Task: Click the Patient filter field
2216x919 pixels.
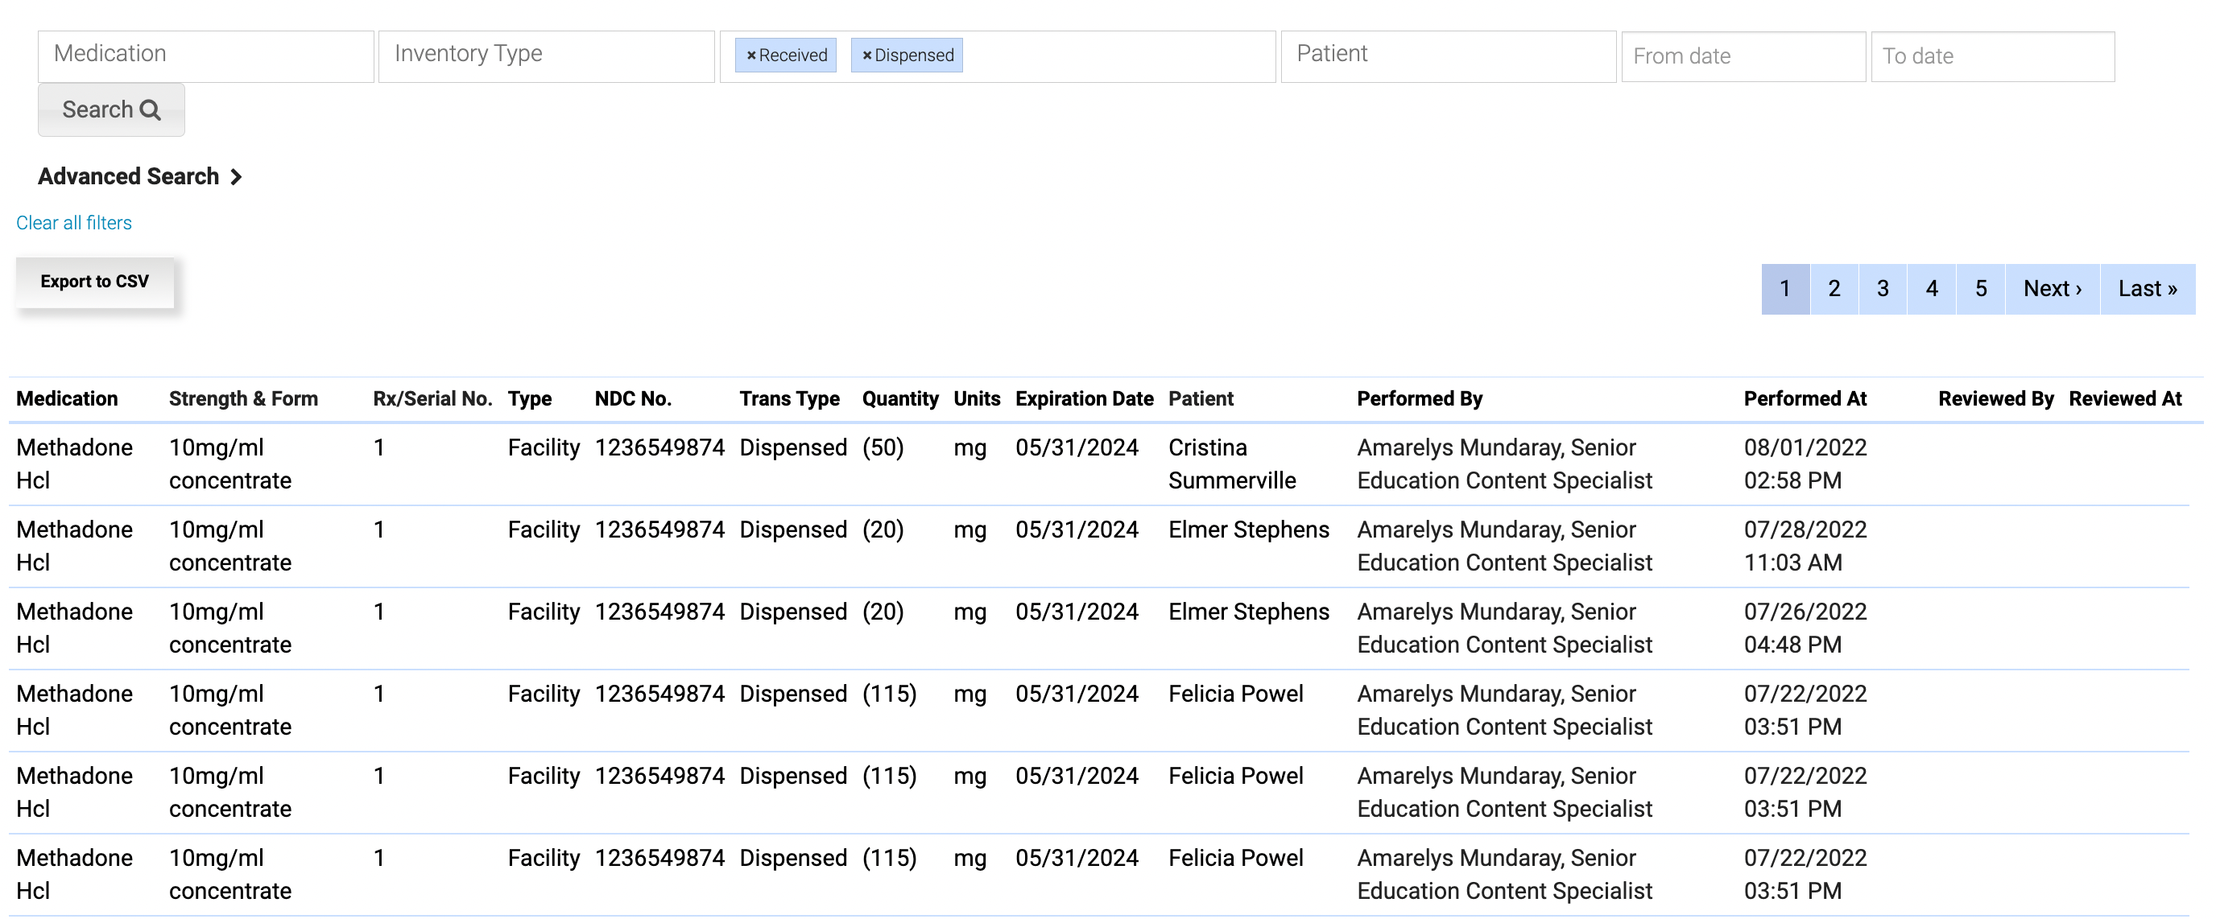Action: [x=1448, y=55]
